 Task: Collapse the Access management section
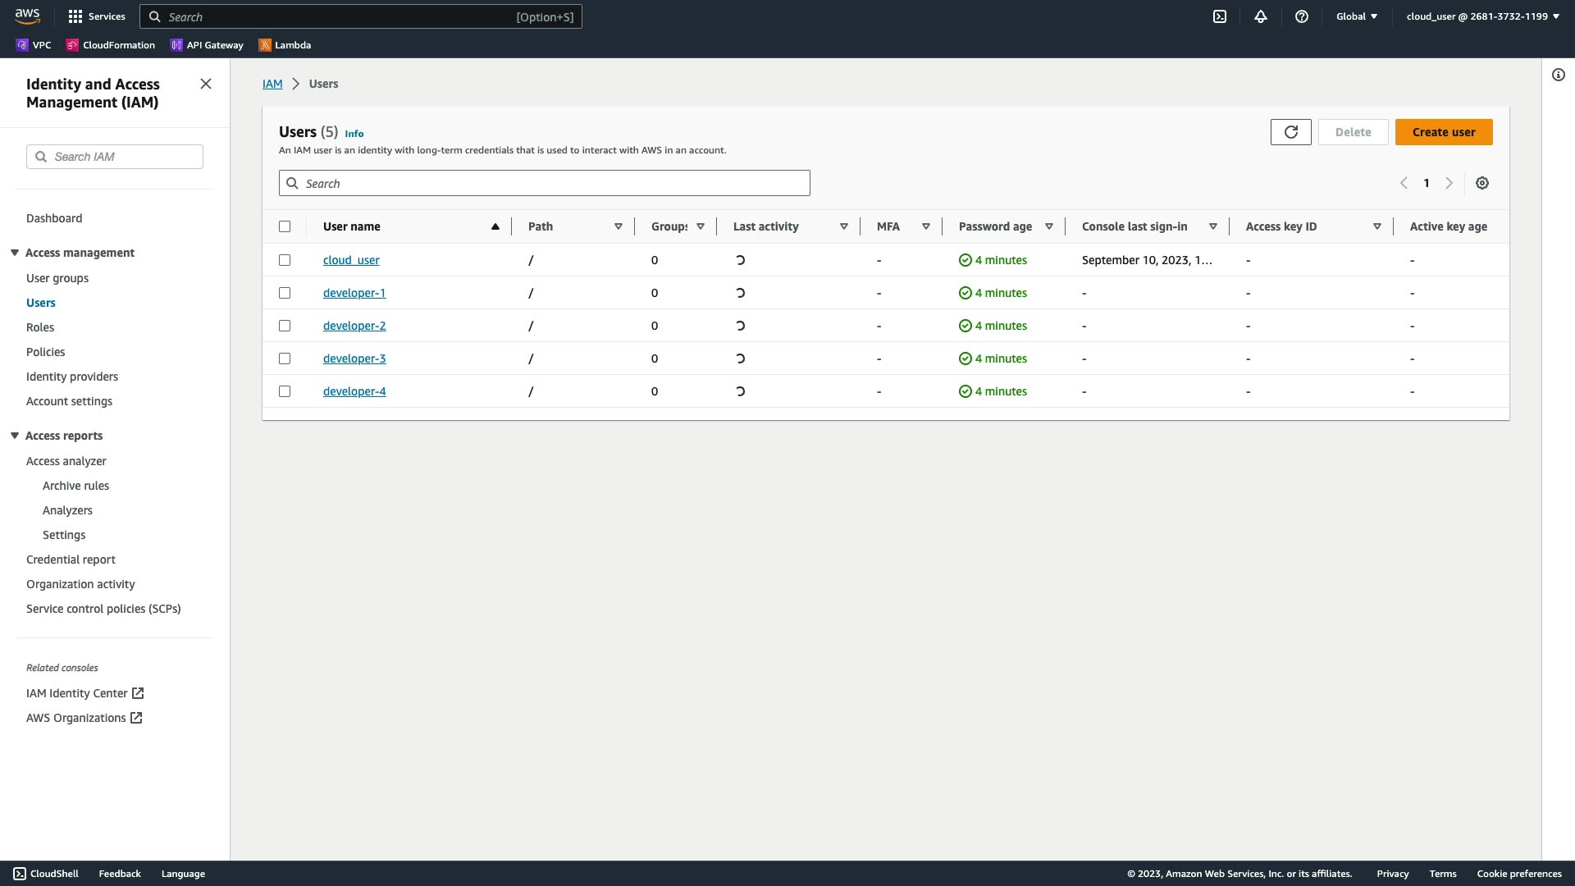[x=15, y=253]
